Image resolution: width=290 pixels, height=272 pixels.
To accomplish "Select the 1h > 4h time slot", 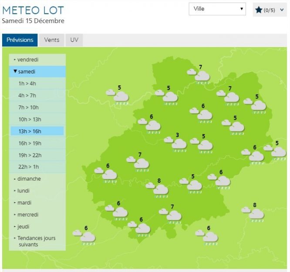I will [x=37, y=84].
